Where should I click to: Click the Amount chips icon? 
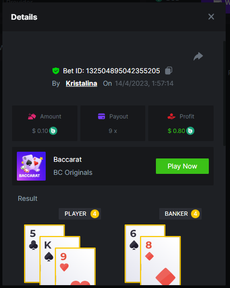pos(32,117)
